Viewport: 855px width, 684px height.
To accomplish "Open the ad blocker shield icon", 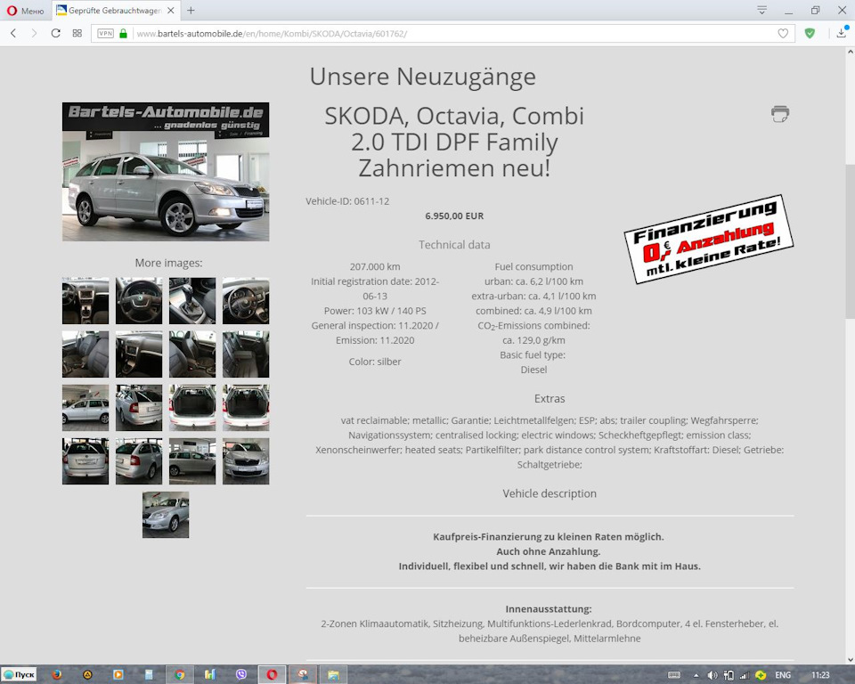I will click(810, 33).
